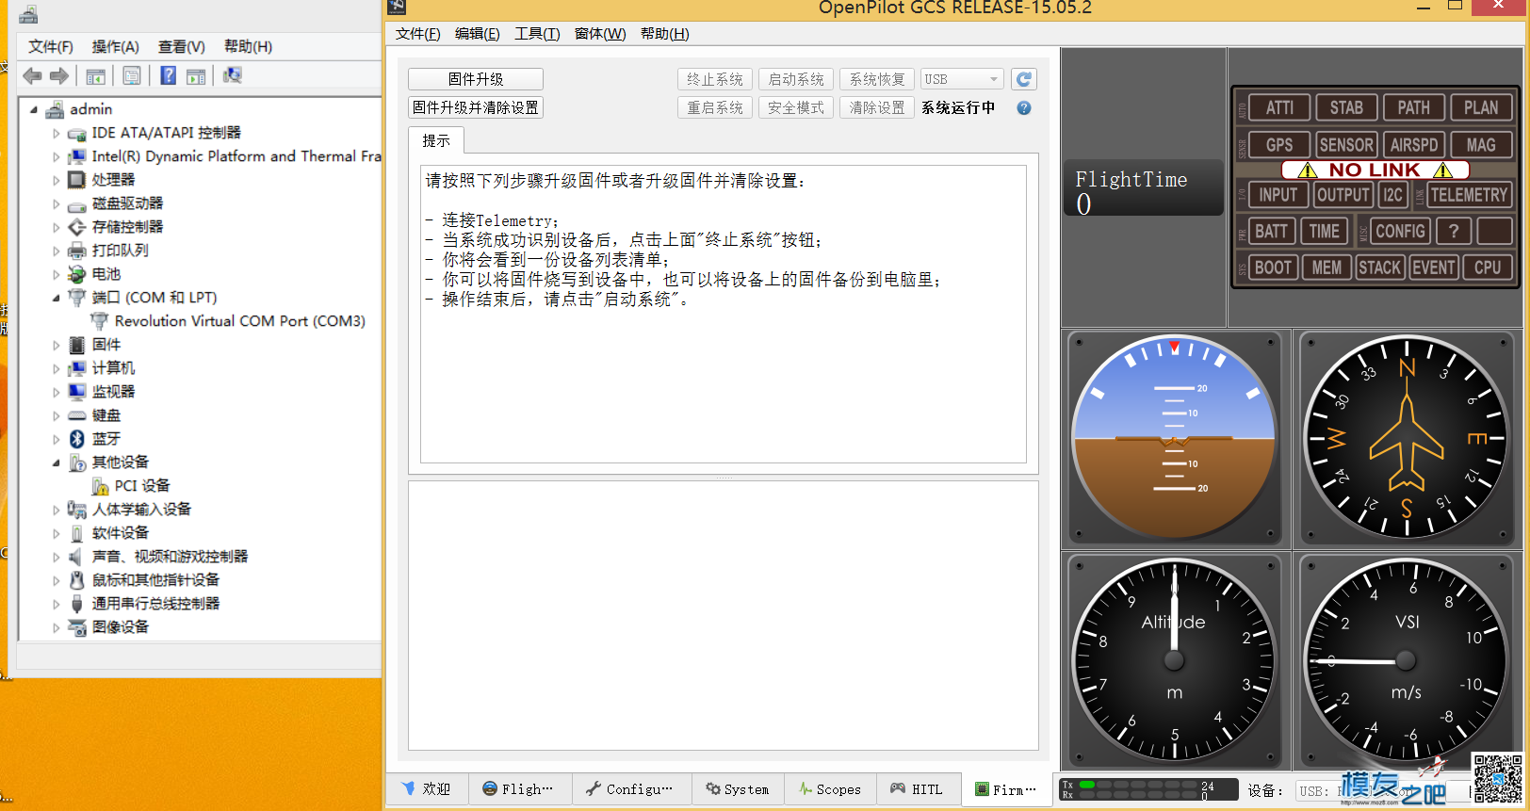Collapse the 端口 (COM 和 LPT) node

(x=57, y=298)
